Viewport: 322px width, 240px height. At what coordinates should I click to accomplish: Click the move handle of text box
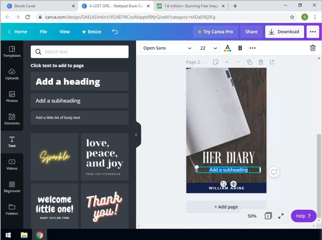click(233, 184)
